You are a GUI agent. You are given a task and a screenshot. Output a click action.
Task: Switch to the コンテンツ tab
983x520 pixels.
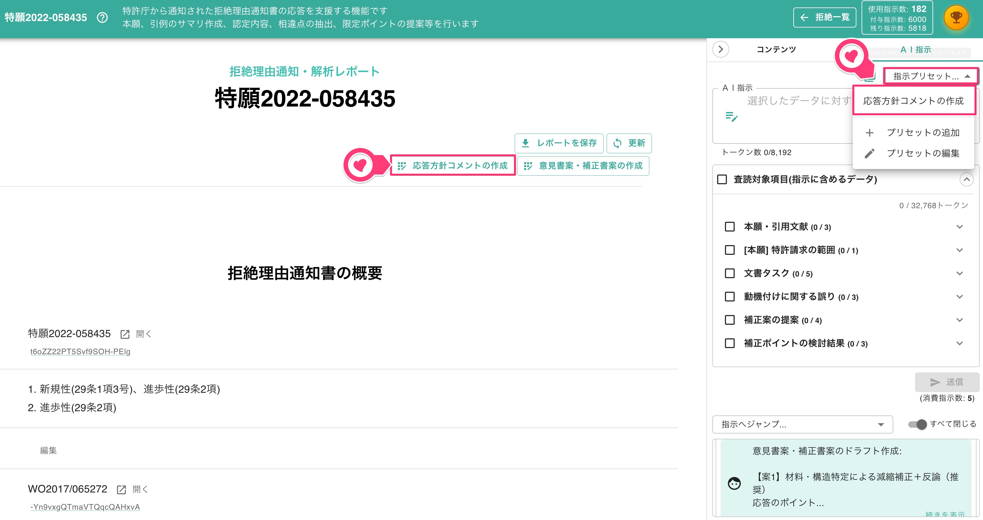click(x=776, y=49)
